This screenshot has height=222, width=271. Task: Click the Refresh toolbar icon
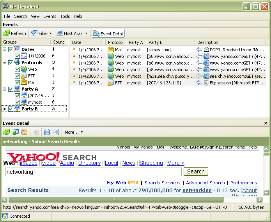point(7,33)
